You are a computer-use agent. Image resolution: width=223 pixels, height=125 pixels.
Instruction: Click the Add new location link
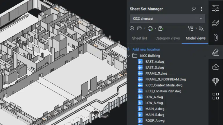tap(146, 49)
